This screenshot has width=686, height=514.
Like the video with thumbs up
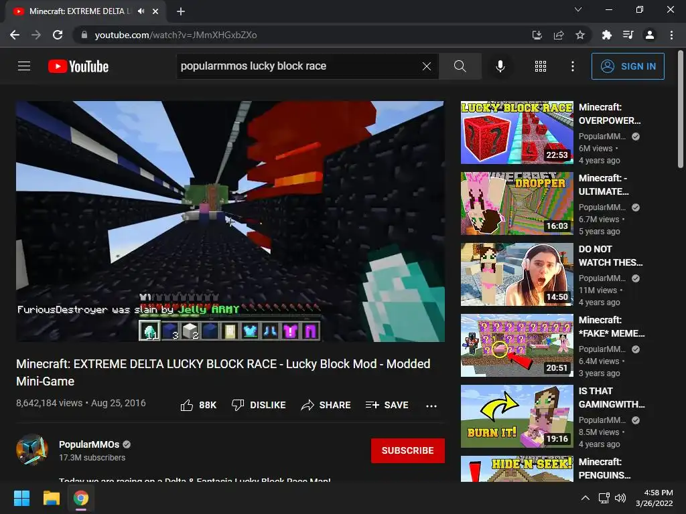coord(198,405)
